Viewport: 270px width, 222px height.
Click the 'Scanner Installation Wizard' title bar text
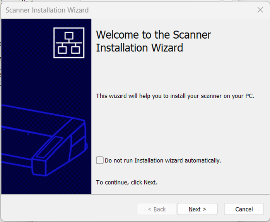tap(47, 10)
